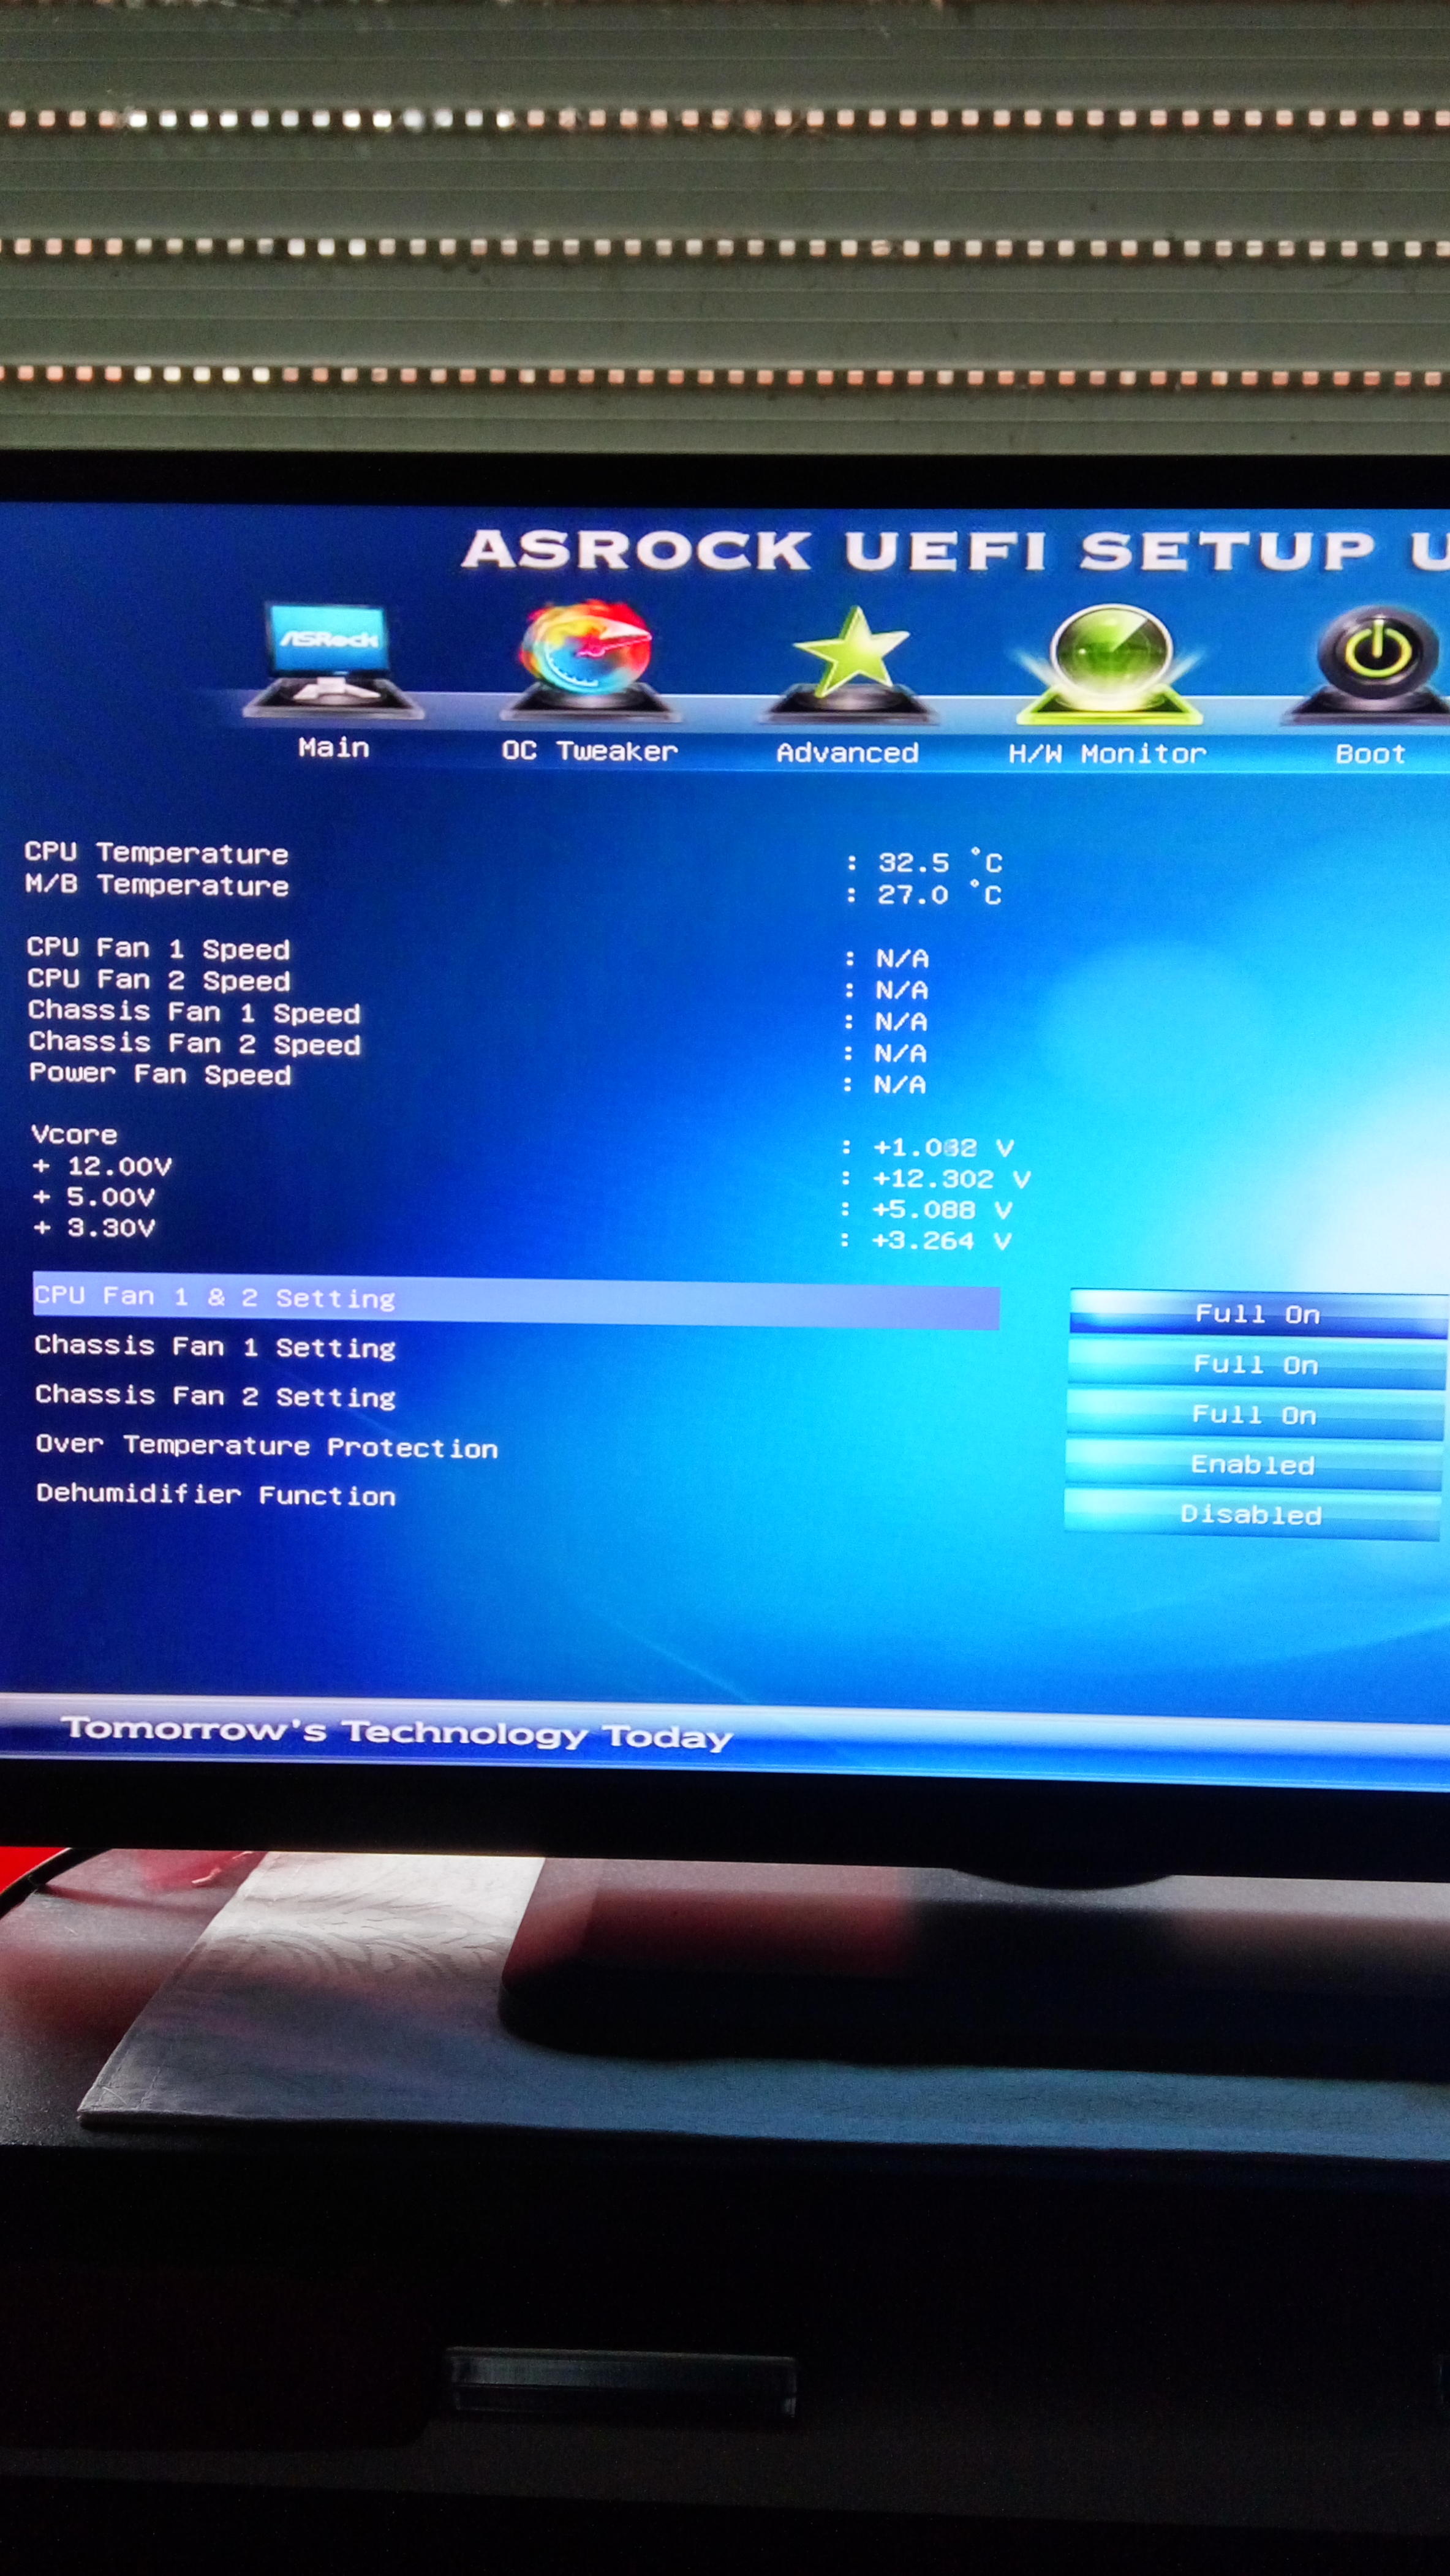Select the Chassis Fan 2 Setting label
The image size is (1450, 2576).
[x=215, y=1396]
